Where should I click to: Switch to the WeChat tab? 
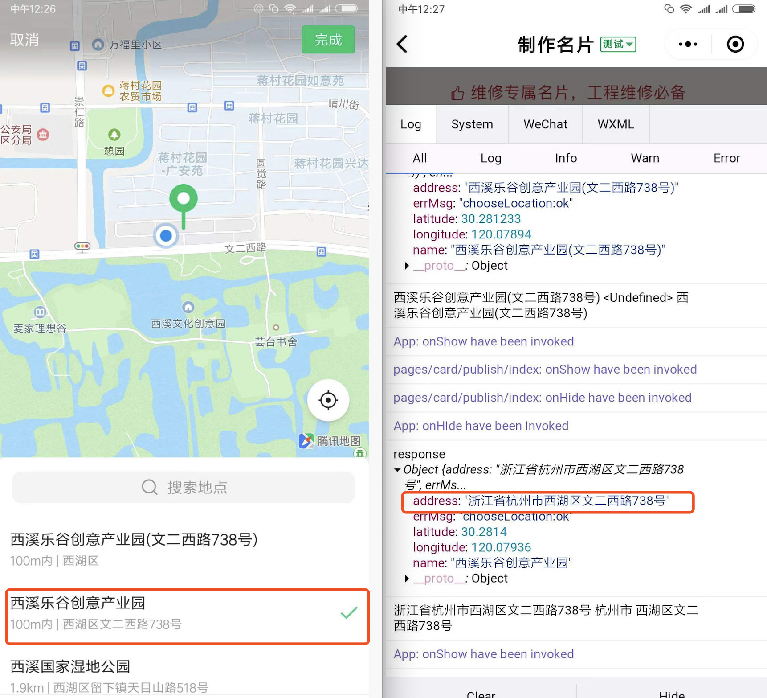(545, 124)
